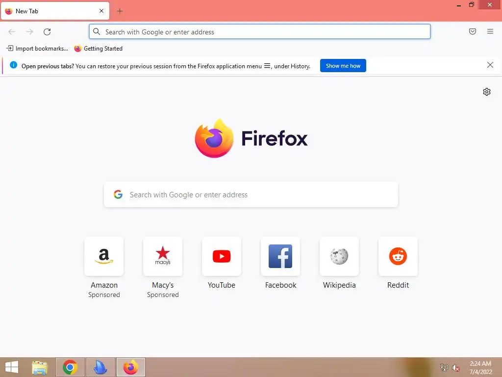
Task: Open the YouTube shortcut tile
Action: click(222, 256)
